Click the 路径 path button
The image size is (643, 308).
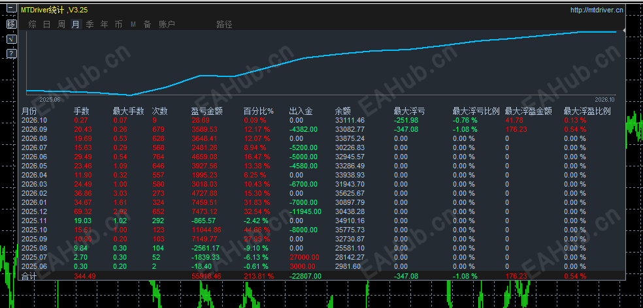tap(224, 25)
